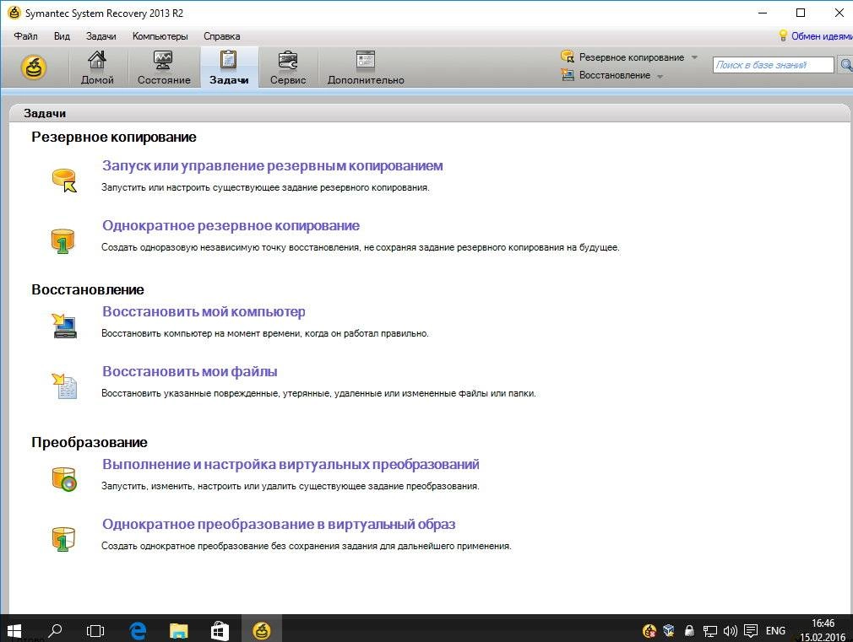Click the Однократное резервное копирование disk icon

(62, 240)
